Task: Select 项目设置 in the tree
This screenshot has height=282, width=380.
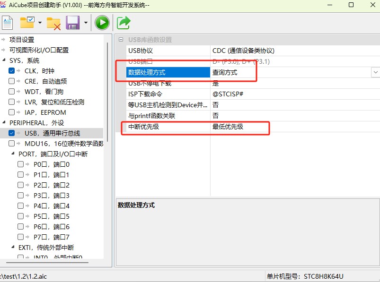Action: [22, 40]
